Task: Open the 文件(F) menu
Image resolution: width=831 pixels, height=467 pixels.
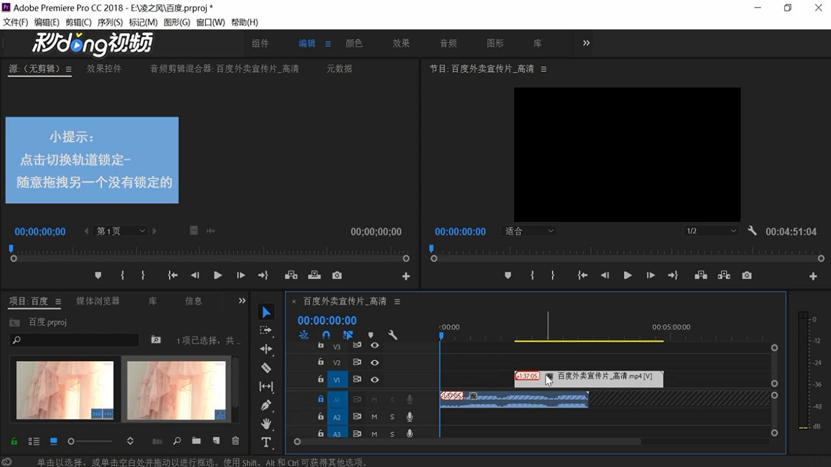Action: point(16,22)
